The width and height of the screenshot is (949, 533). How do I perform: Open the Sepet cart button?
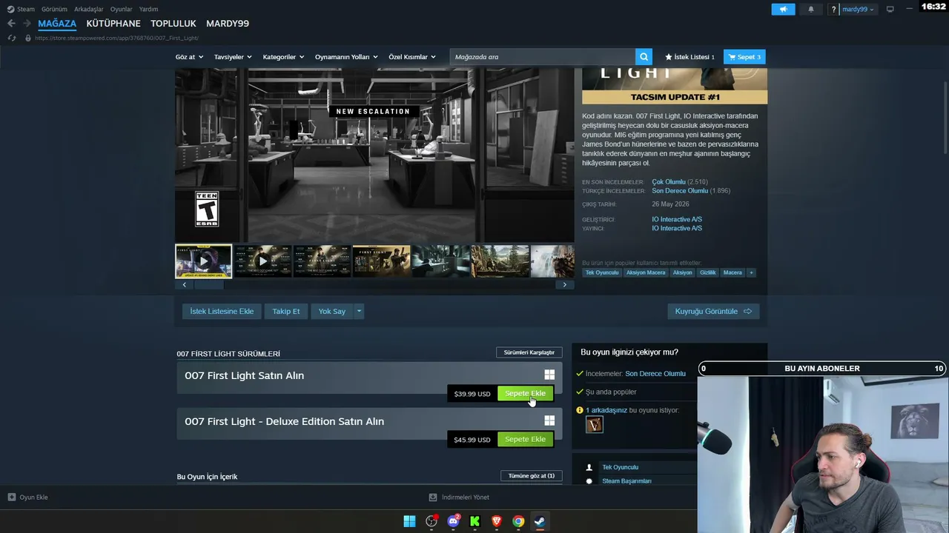pyautogui.click(x=744, y=57)
